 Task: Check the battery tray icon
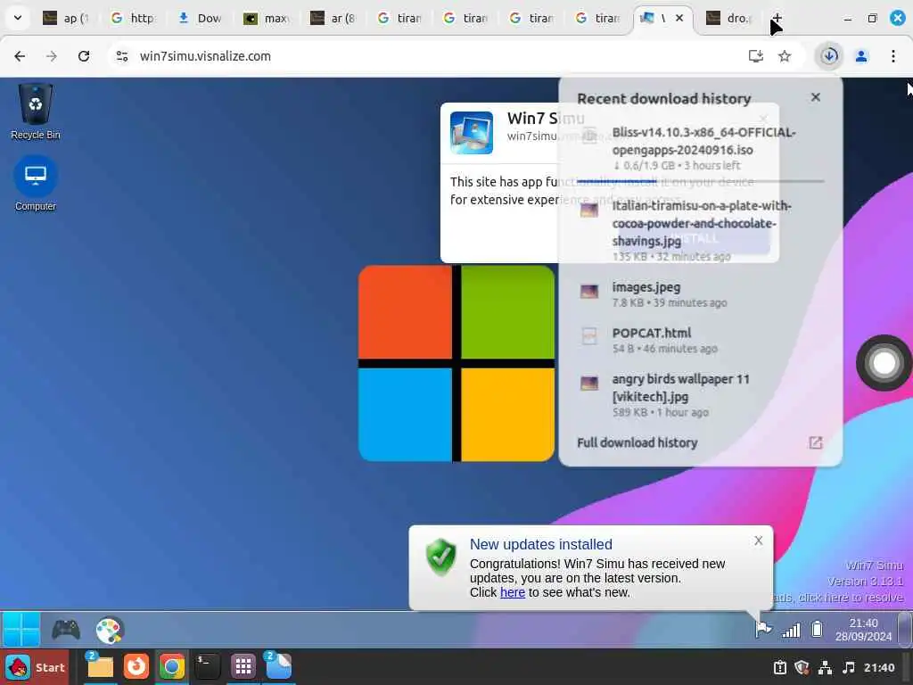[x=817, y=629]
